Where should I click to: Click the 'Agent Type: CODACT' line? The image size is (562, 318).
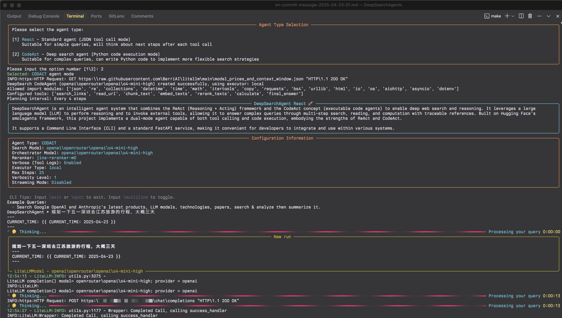pos(35,143)
